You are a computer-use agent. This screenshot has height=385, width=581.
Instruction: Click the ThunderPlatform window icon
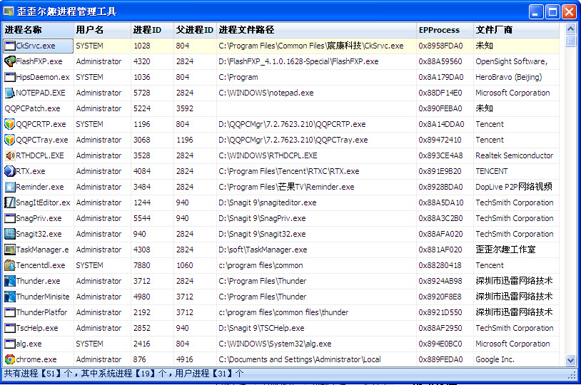pyautogui.click(x=9, y=312)
